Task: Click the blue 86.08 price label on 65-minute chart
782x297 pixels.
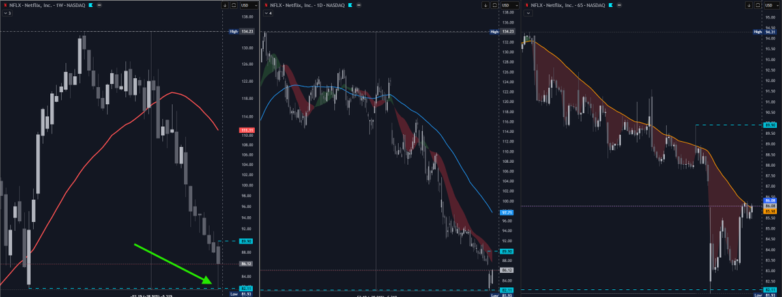Action: (770, 201)
